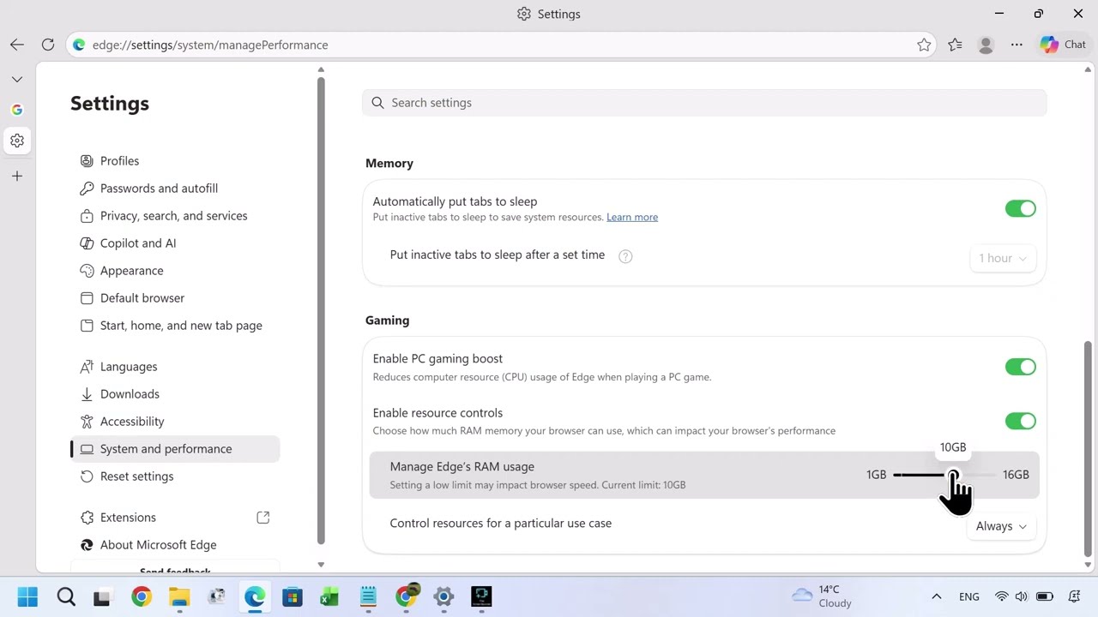
Task: Open the Favorites list icon
Action: click(955, 45)
